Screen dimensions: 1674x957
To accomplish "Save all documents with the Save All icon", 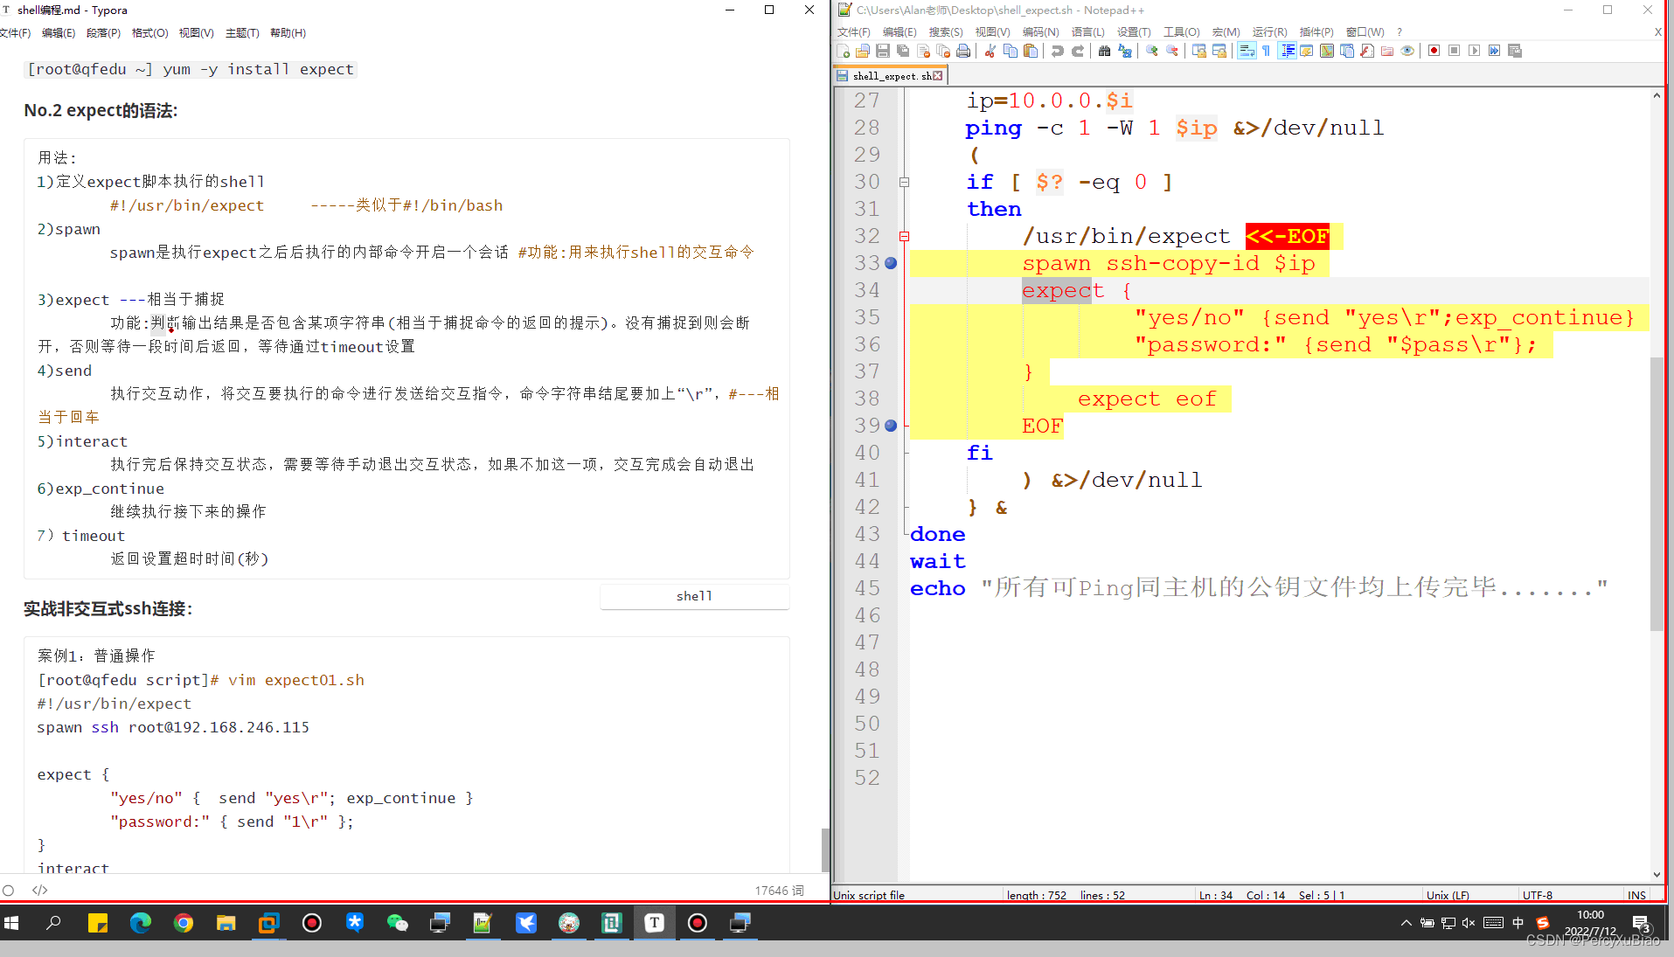I will (901, 50).
